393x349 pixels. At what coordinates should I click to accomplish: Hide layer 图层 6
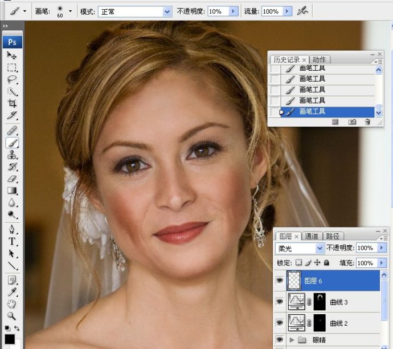point(280,280)
